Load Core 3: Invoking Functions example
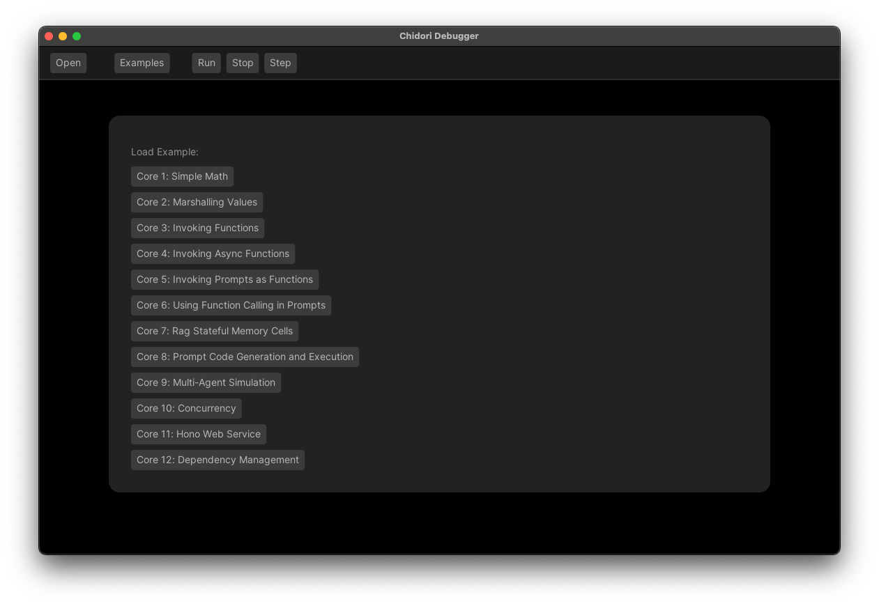This screenshot has height=606, width=879. click(197, 228)
